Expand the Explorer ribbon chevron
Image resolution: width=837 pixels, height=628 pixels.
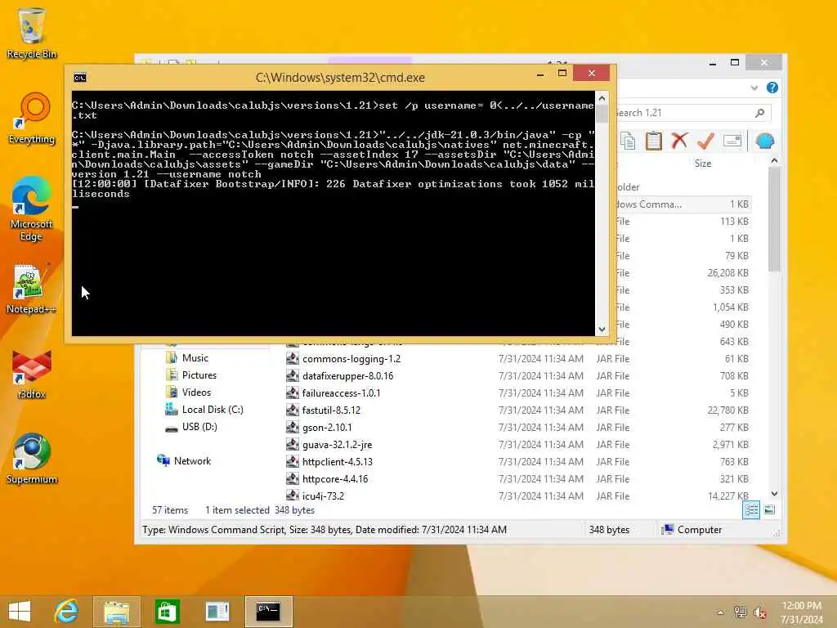(754, 87)
